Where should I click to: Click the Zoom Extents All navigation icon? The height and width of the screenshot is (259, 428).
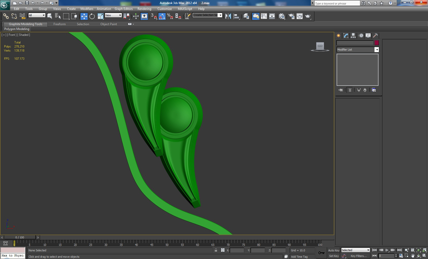[424, 250]
